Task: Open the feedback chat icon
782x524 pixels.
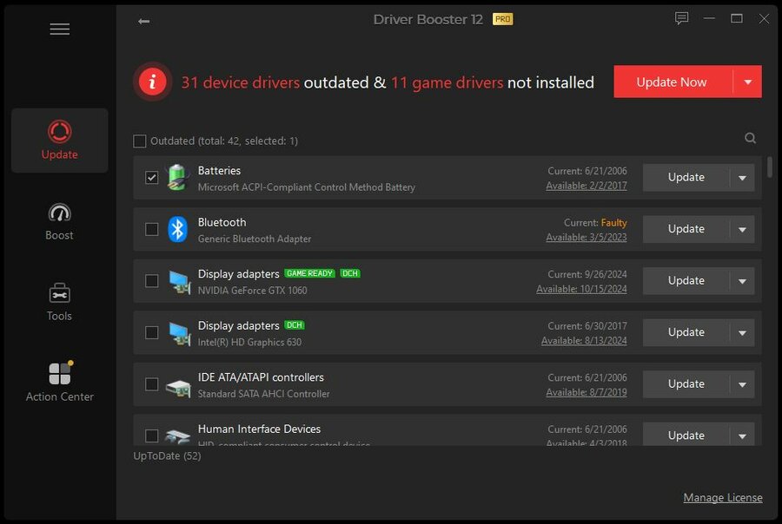Action: coord(681,19)
